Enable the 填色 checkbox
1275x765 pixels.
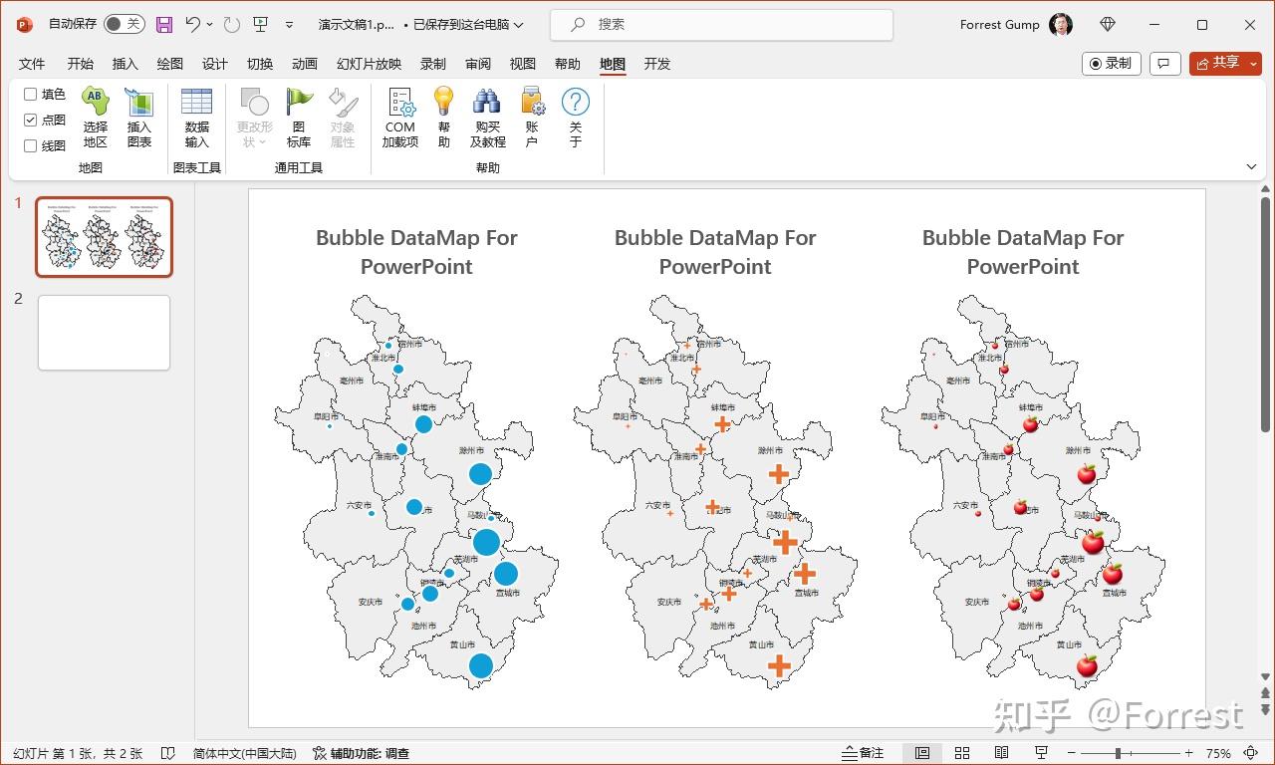pyautogui.click(x=30, y=94)
